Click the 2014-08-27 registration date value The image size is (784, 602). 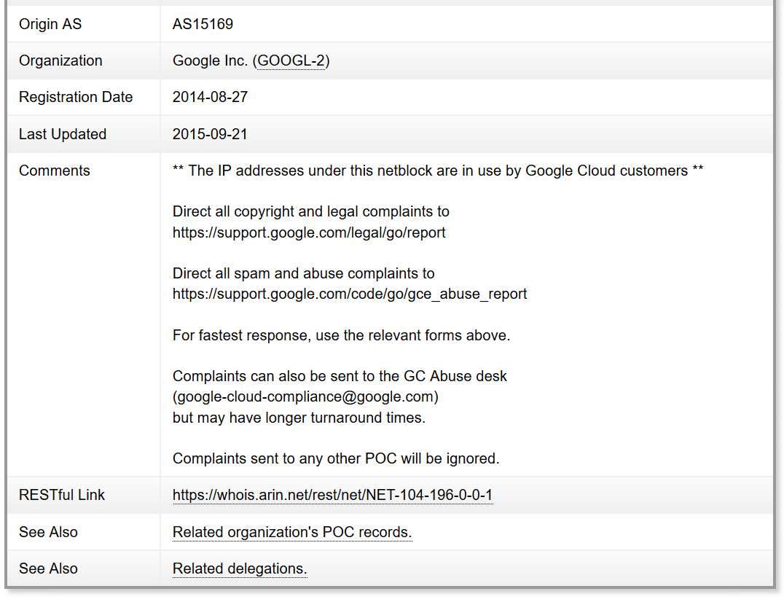[x=210, y=98]
